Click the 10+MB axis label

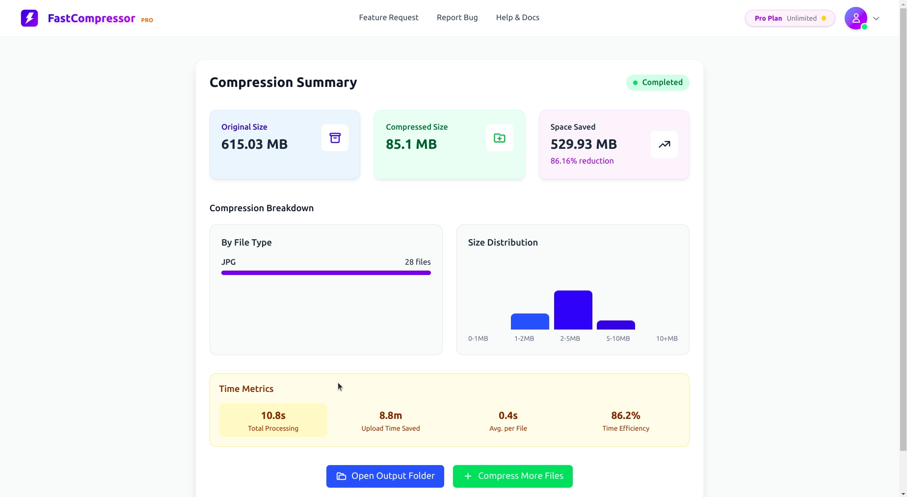coord(667,339)
